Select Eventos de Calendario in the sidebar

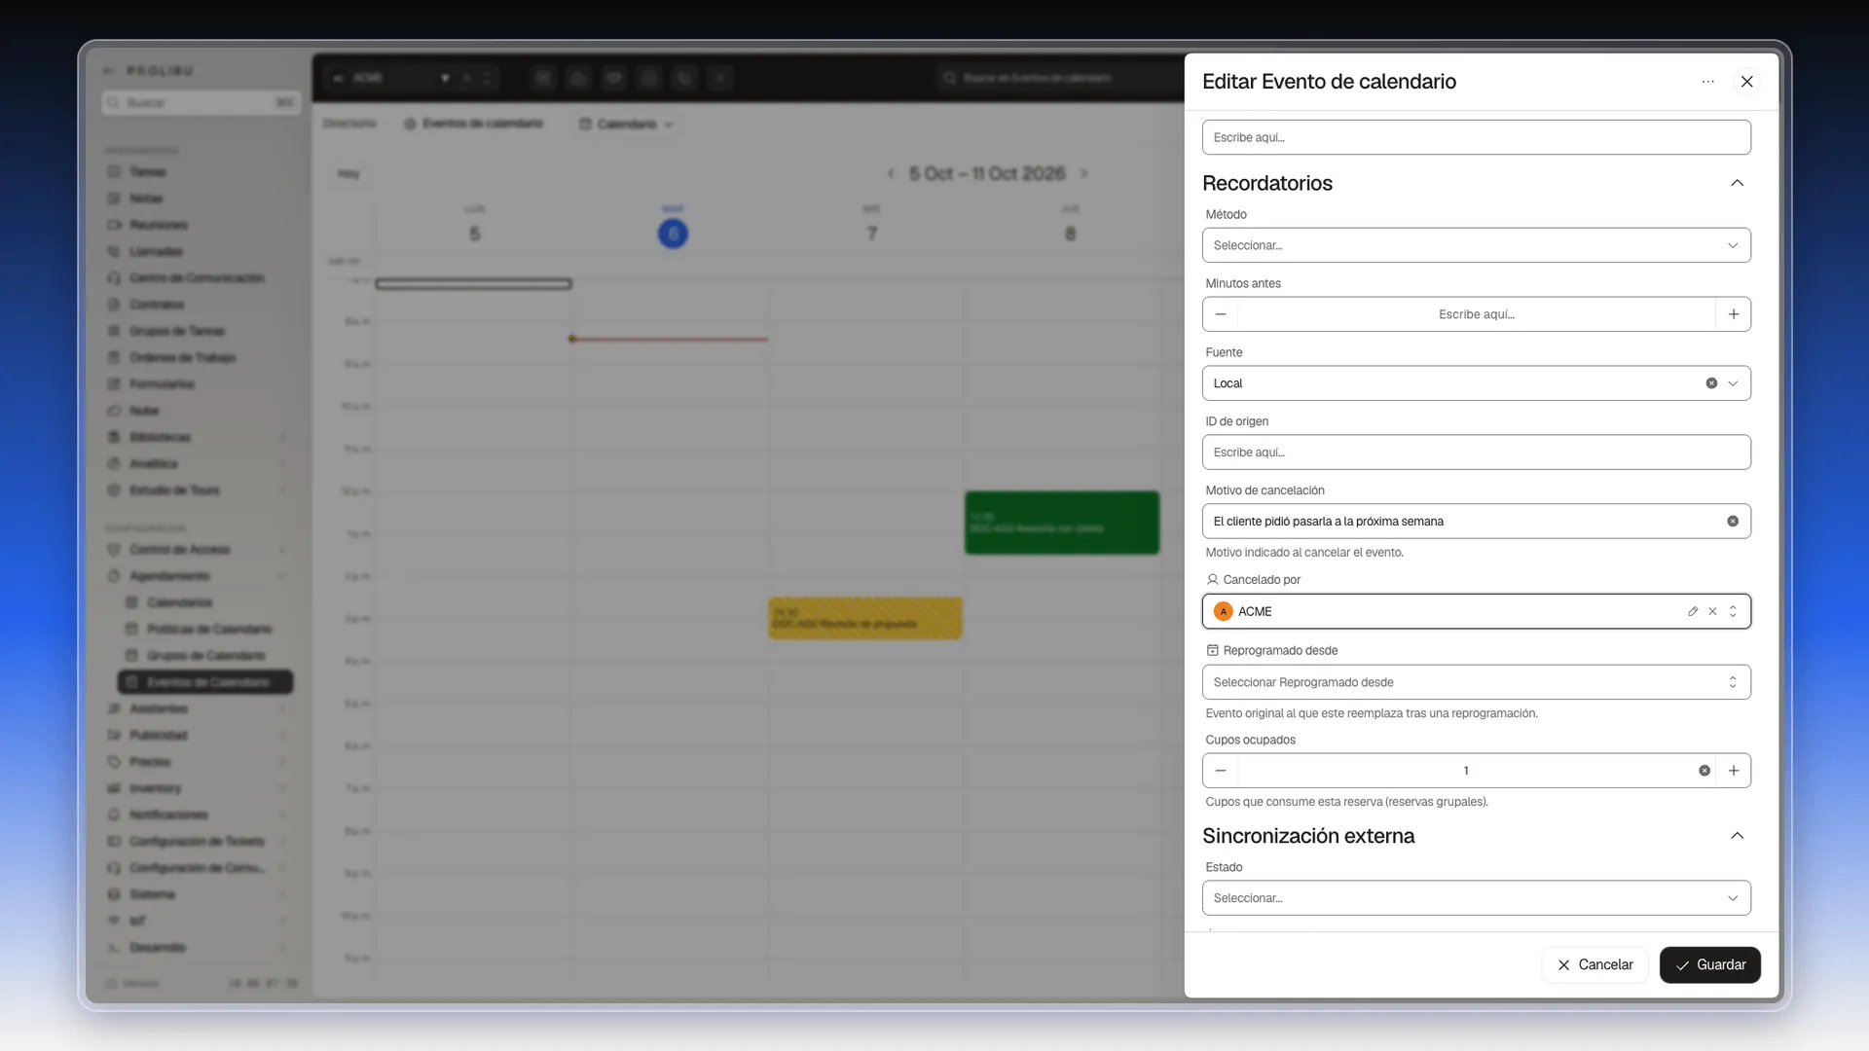coord(205,682)
